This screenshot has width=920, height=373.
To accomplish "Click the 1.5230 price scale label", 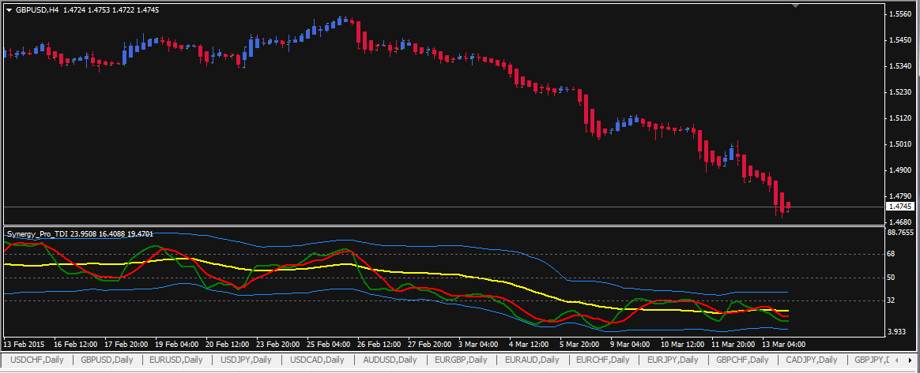I will point(900,92).
